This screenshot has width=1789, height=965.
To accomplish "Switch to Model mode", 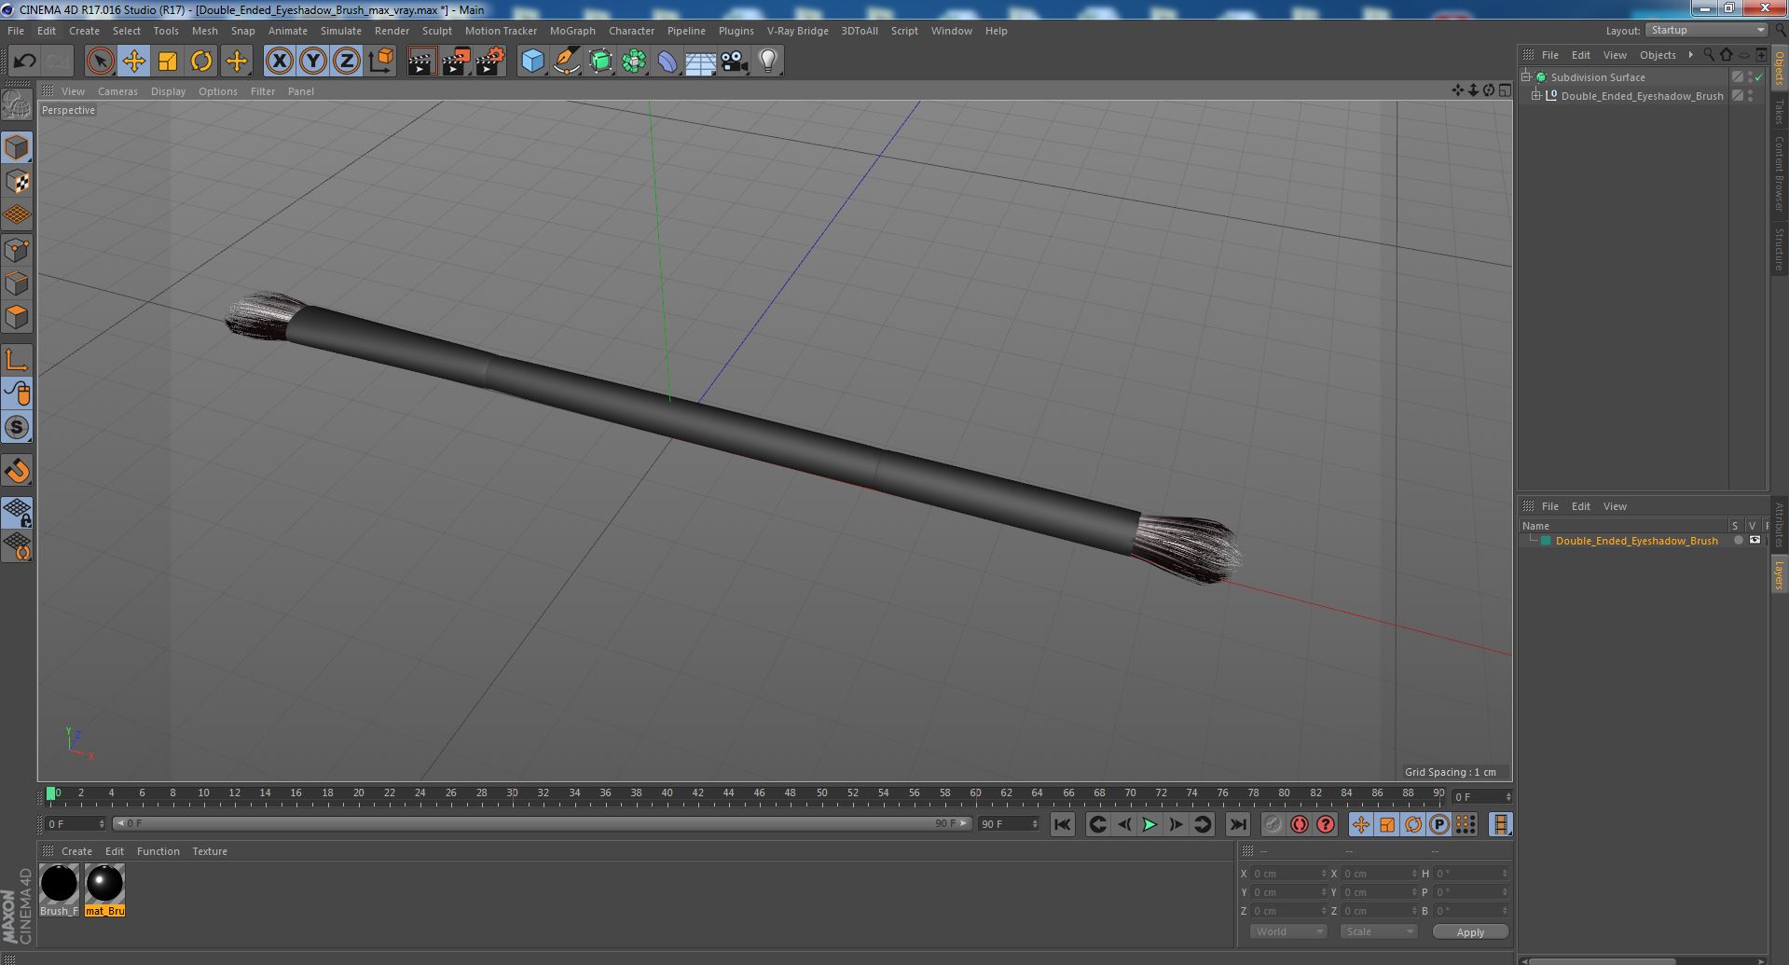I will tap(17, 147).
